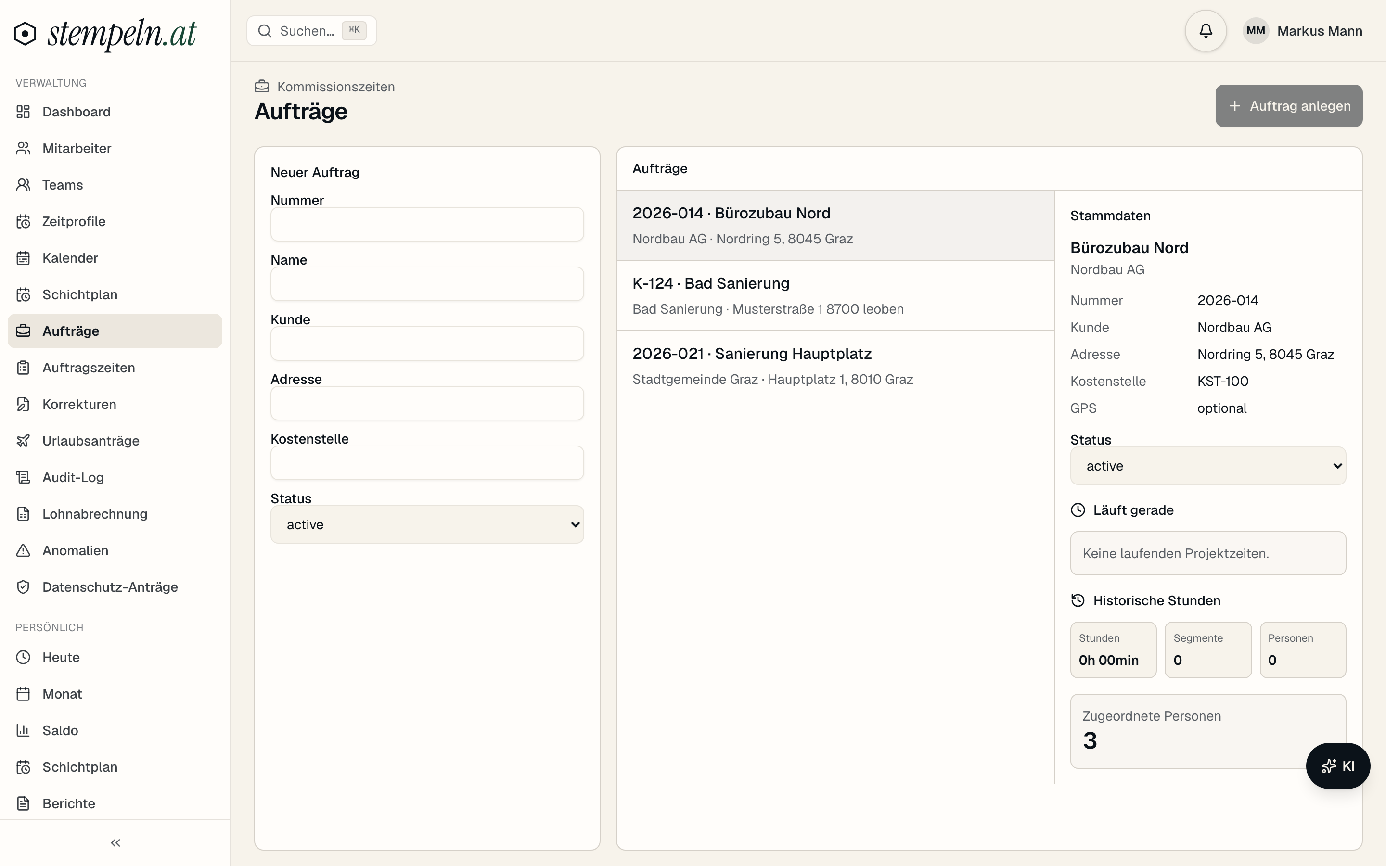Open the Status dropdown in Neuer Auftrag
The image size is (1386, 866).
click(x=427, y=524)
